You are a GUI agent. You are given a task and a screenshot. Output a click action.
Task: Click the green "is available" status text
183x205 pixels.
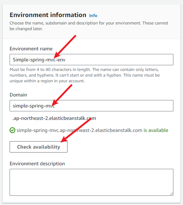click(156, 130)
